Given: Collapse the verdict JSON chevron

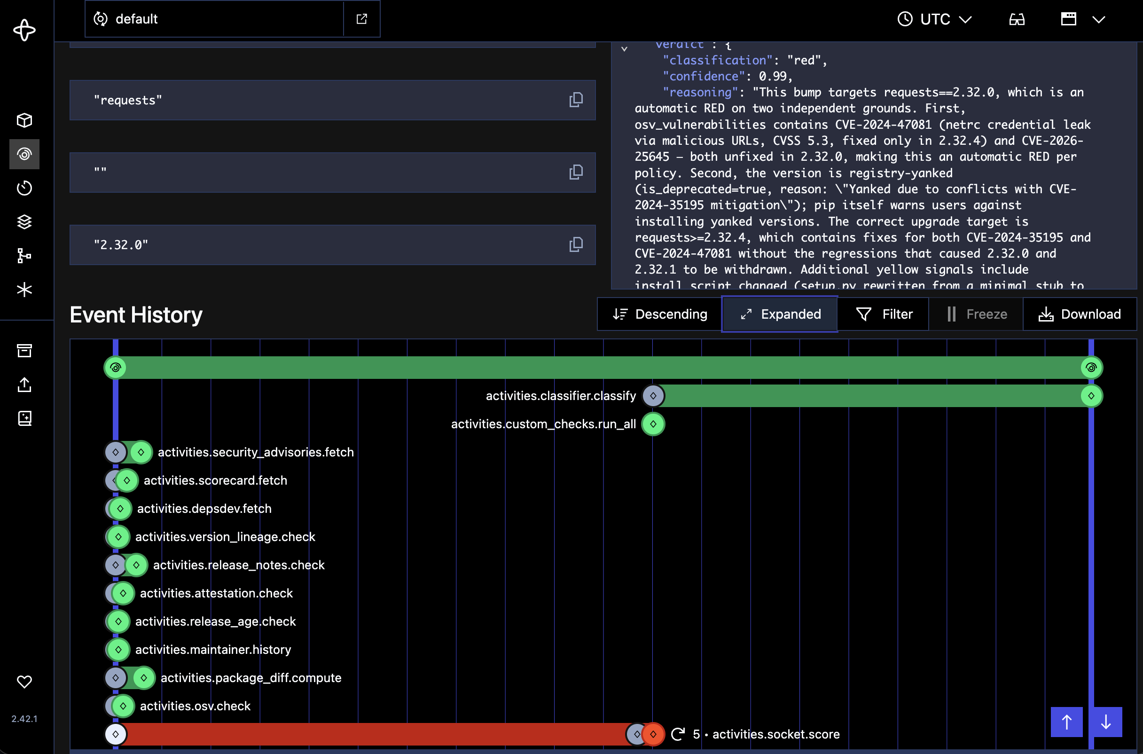Looking at the screenshot, I should 624,48.
